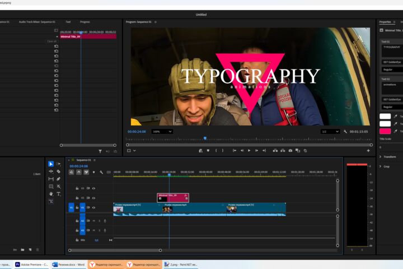Image resolution: width=403 pixels, height=269 pixels.
Task: Toggle Snap in timeline
Action: (79, 172)
